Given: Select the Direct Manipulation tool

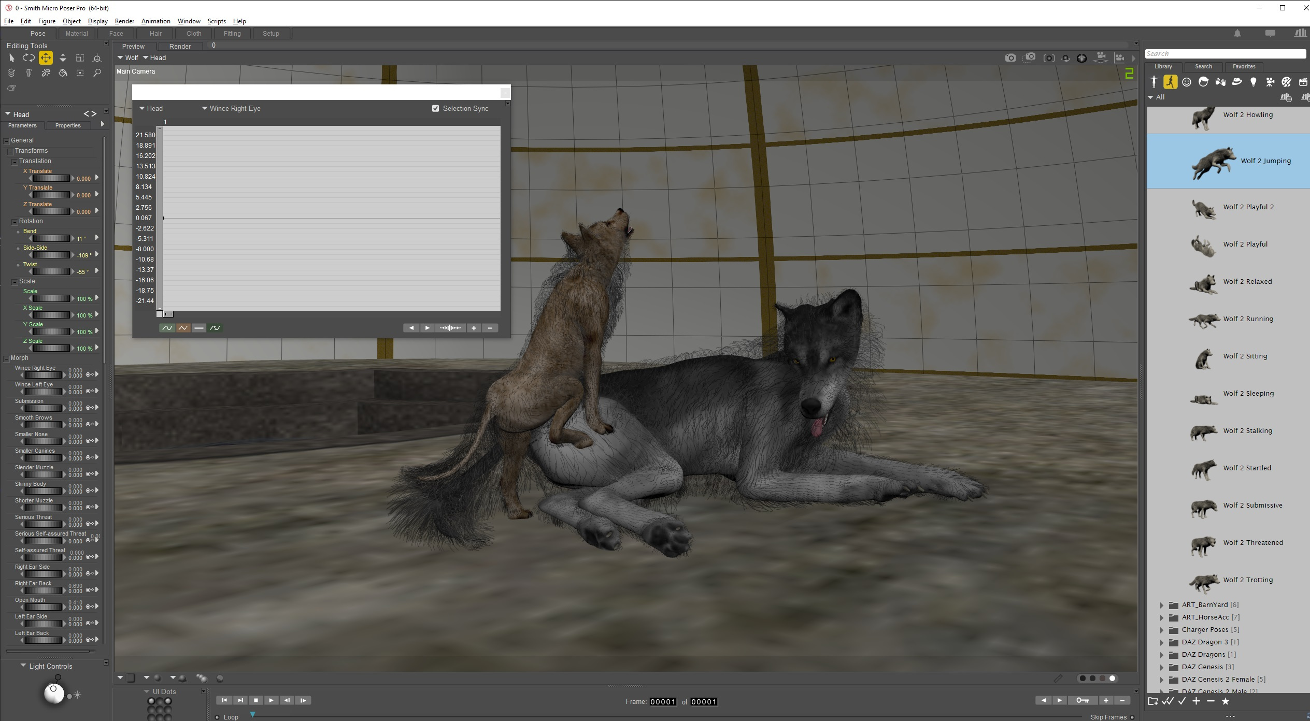Looking at the screenshot, I should coord(97,58).
